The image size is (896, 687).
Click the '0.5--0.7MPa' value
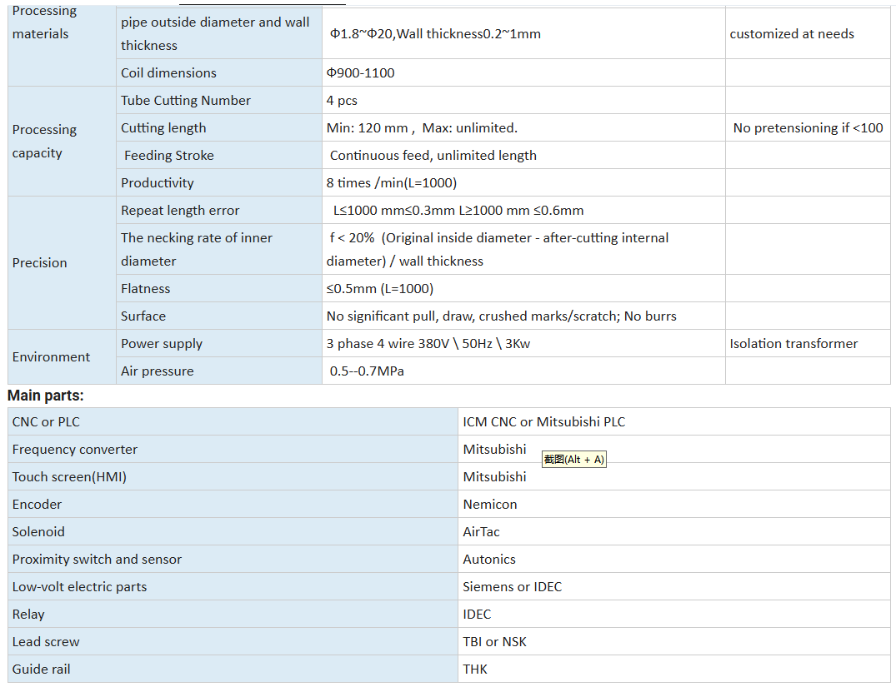tap(367, 371)
